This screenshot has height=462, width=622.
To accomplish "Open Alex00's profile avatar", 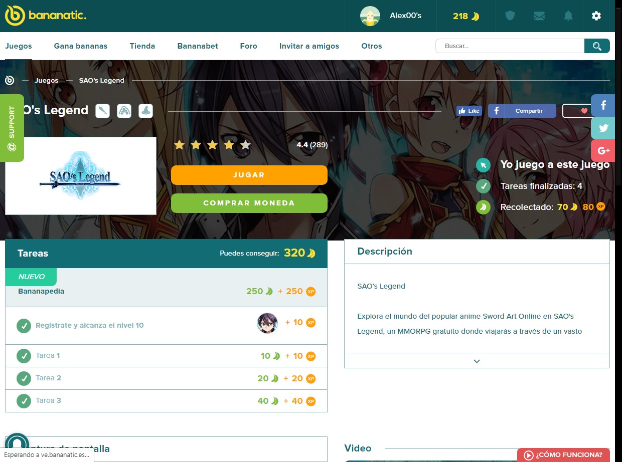I will [x=370, y=16].
